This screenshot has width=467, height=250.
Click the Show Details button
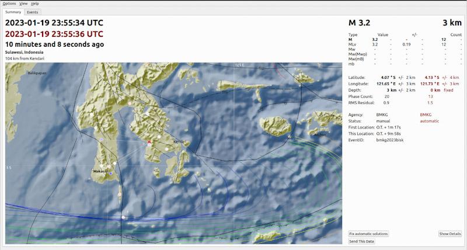click(x=449, y=234)
